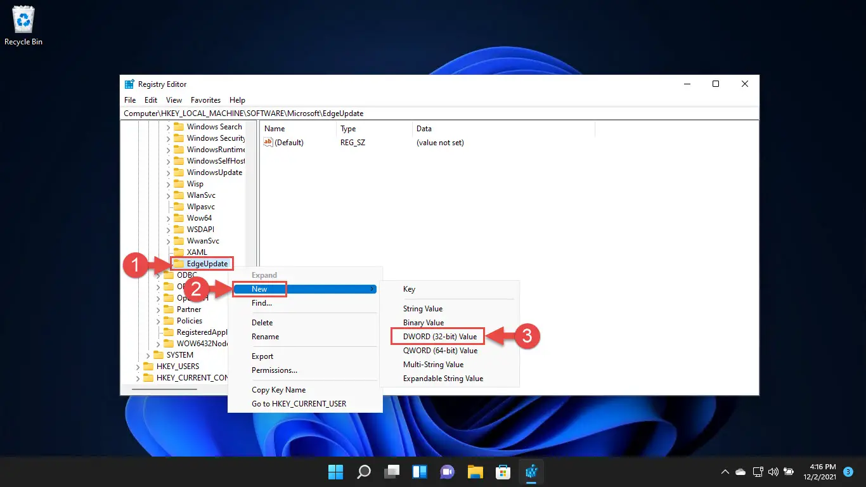Screen dimensions: 866x487
Task: Expand the WindowsUpdate key
Action: click(168, 172)
